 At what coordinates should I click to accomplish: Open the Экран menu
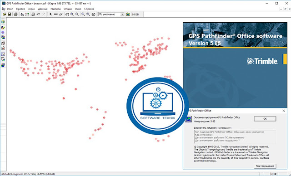tap(31, 9)
